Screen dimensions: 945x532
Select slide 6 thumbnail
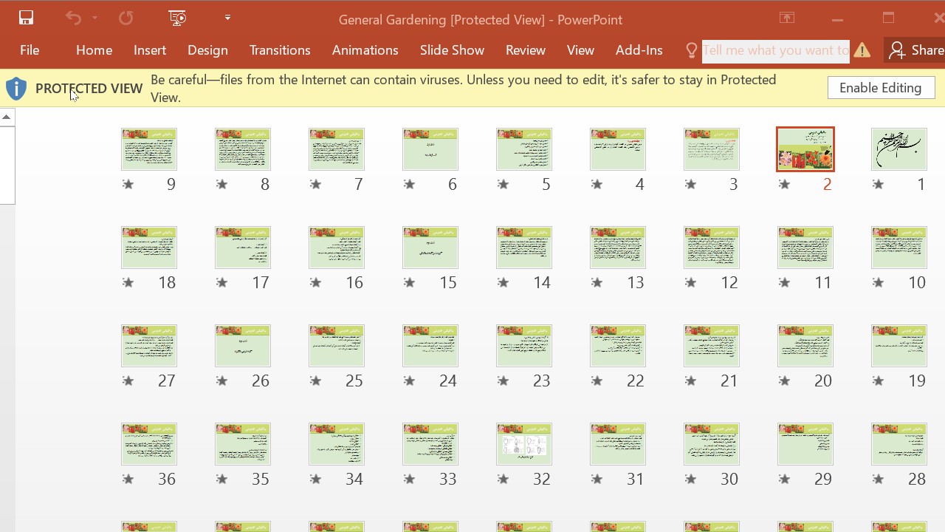[430, 149]
